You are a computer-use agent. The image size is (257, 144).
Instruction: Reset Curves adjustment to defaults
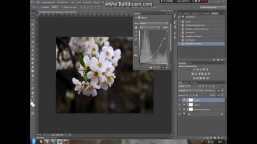[159, 68]
